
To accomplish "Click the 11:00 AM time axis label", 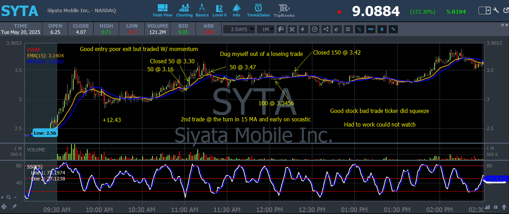I will coord(185,210).
